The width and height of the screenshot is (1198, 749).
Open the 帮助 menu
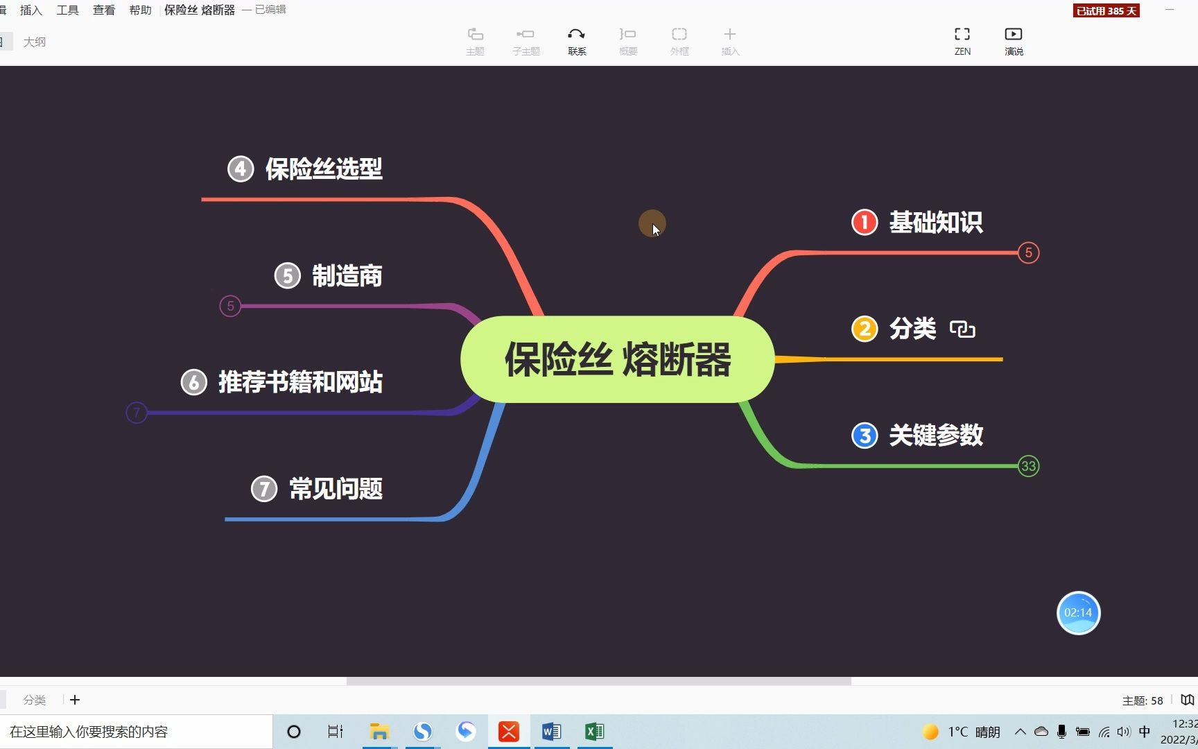[x=141, y=10]
